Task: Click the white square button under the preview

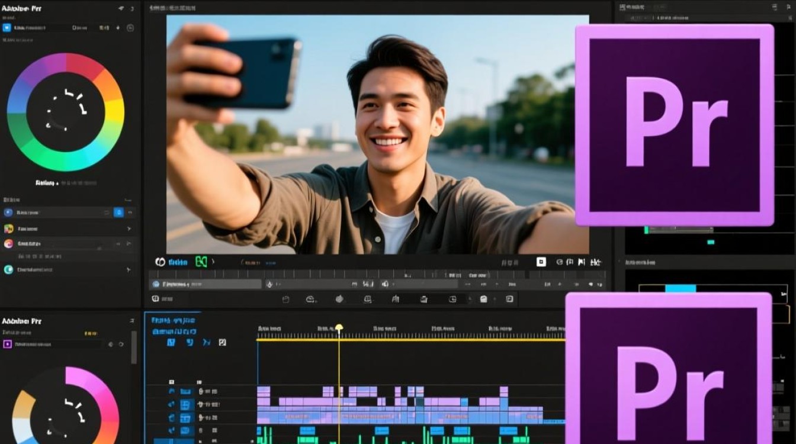Action: 541,262
